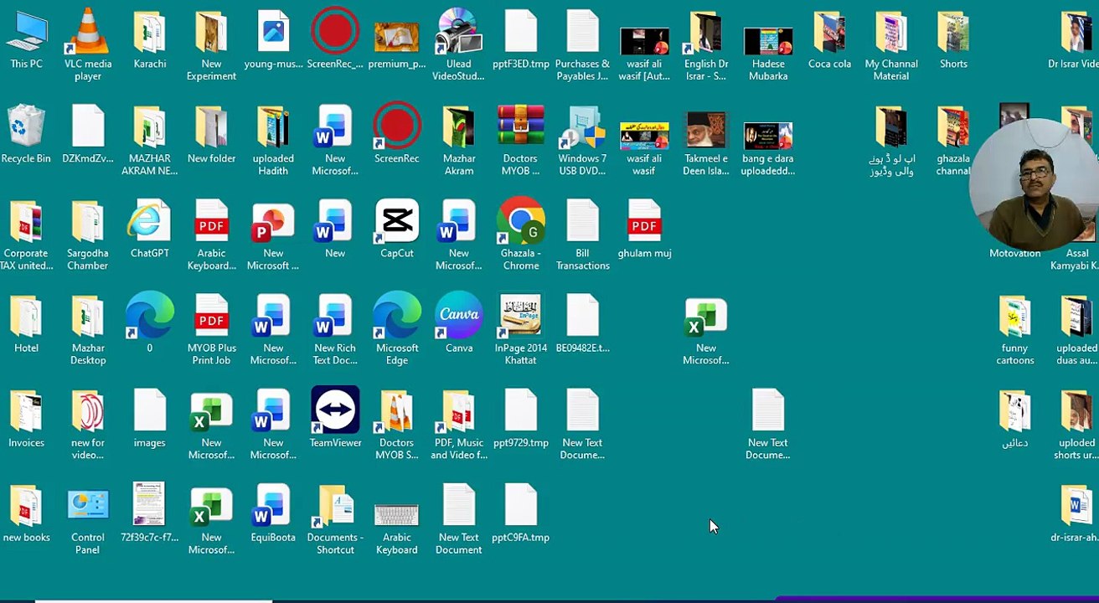Select the New Experiment folder

tap(211, 46)
